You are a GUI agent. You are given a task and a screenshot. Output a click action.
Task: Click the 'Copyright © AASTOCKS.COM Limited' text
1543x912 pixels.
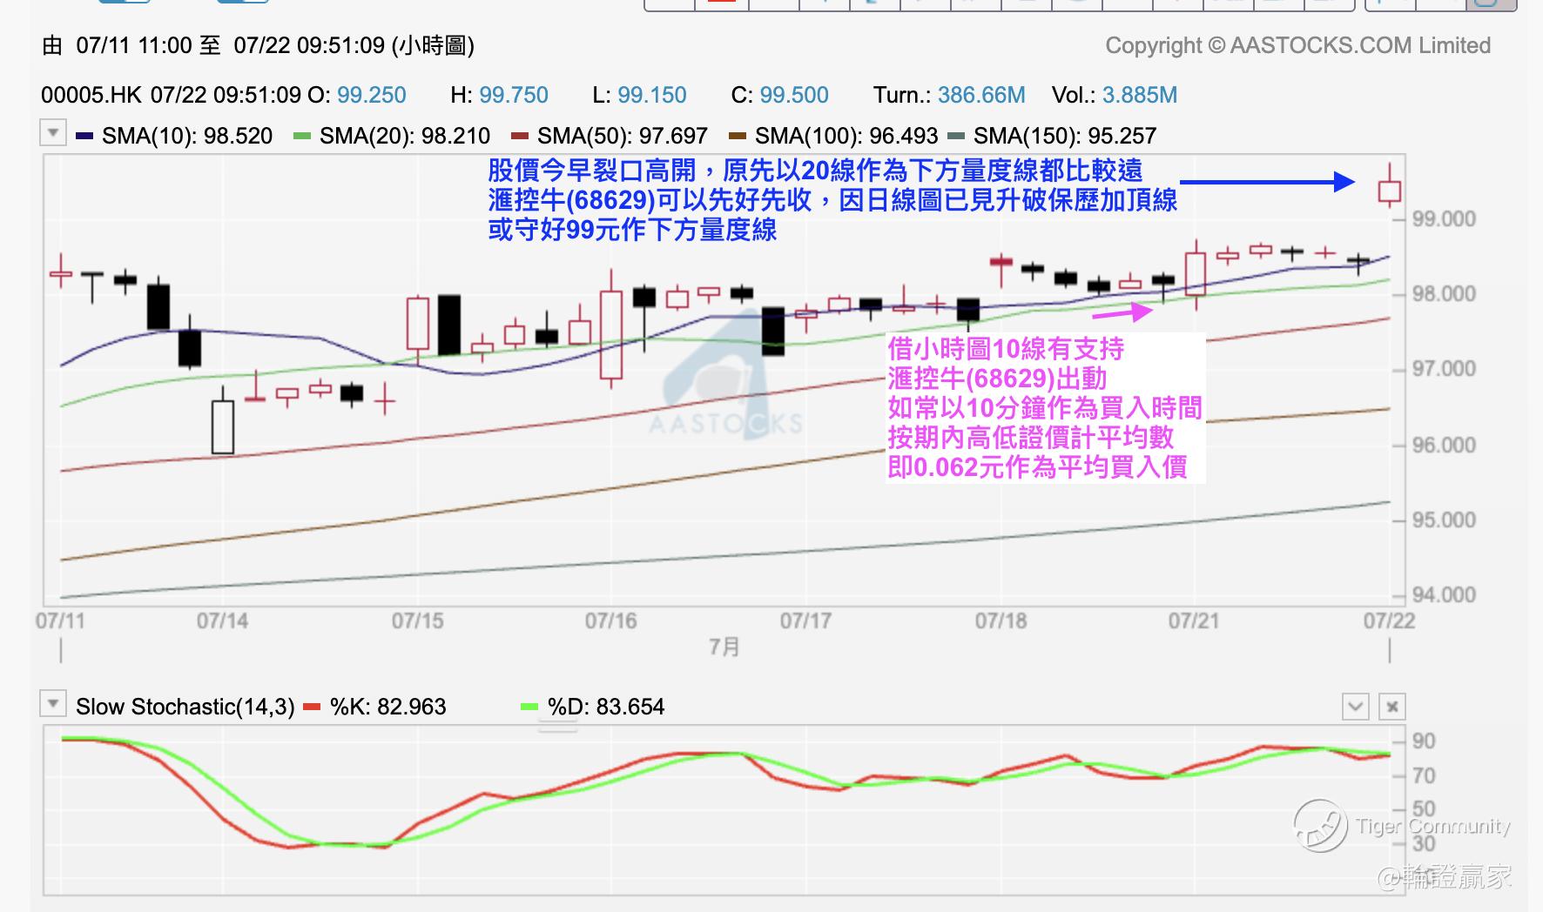tap(1298, 46)
